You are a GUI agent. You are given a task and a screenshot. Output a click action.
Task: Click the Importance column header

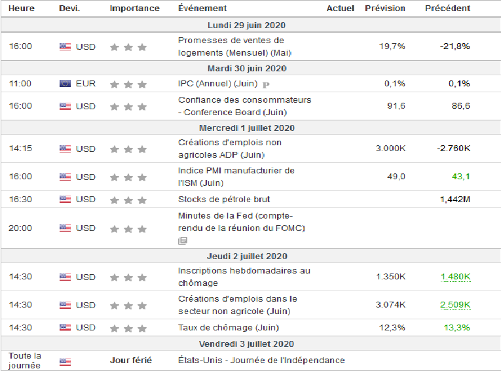pos(134,9)
